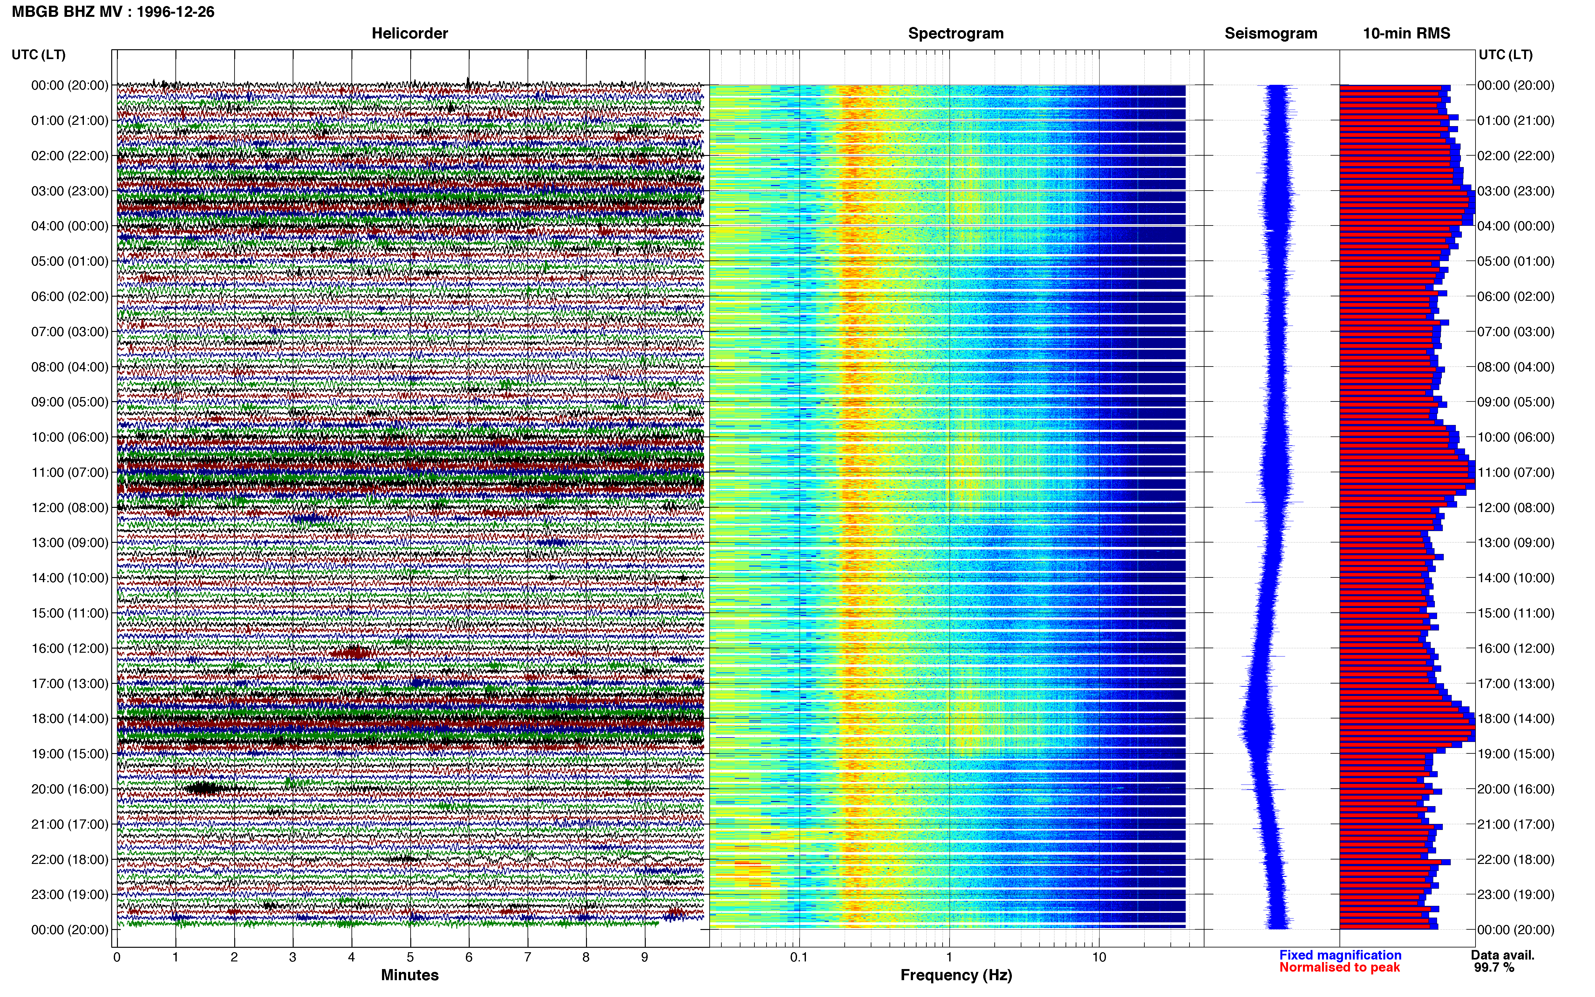Click 03:00 (23:00) label beside the Helicorder
1595x997 pixels.
pos(70,191)
